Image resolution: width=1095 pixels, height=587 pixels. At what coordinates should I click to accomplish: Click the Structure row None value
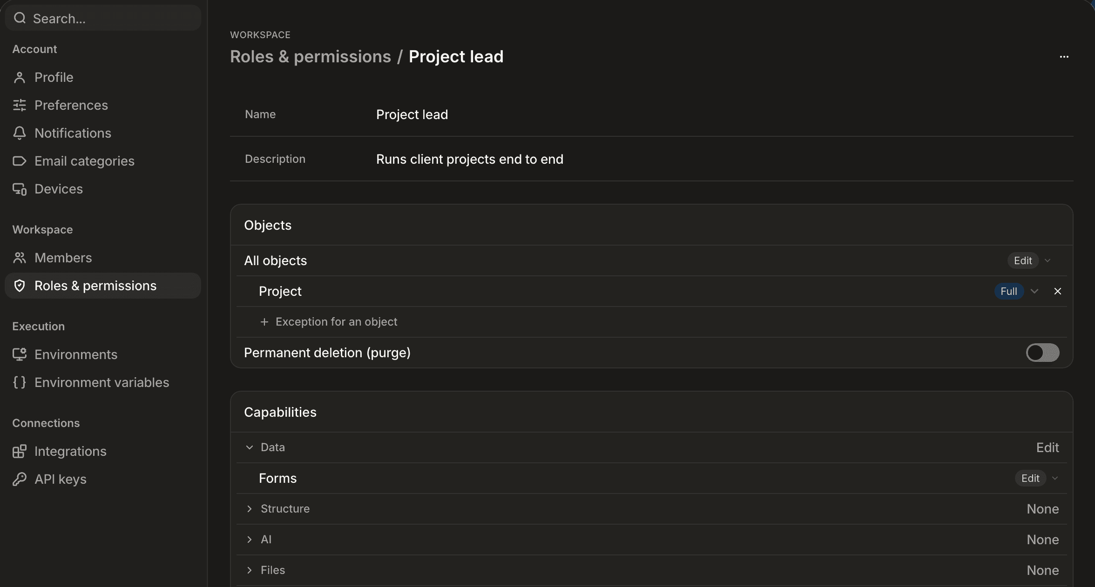point(1043,509)
